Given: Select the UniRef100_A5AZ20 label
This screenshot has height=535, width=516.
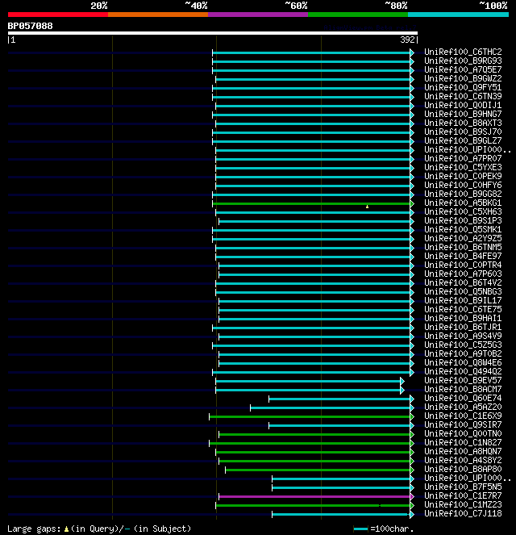Looking at the screenshot, I should click(x=463, y=407).
